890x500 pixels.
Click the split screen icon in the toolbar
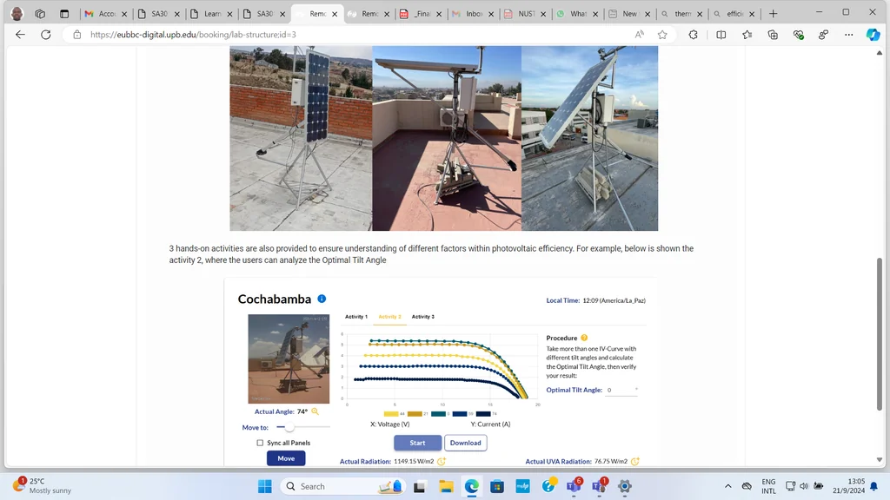click(721, 34)
